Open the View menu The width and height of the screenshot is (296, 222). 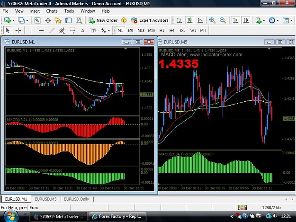19,11
